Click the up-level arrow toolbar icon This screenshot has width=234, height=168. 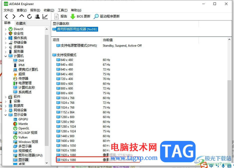coord(22,16)
